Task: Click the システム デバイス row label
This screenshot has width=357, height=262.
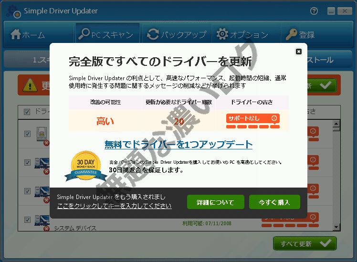Action: click(75, 228)
